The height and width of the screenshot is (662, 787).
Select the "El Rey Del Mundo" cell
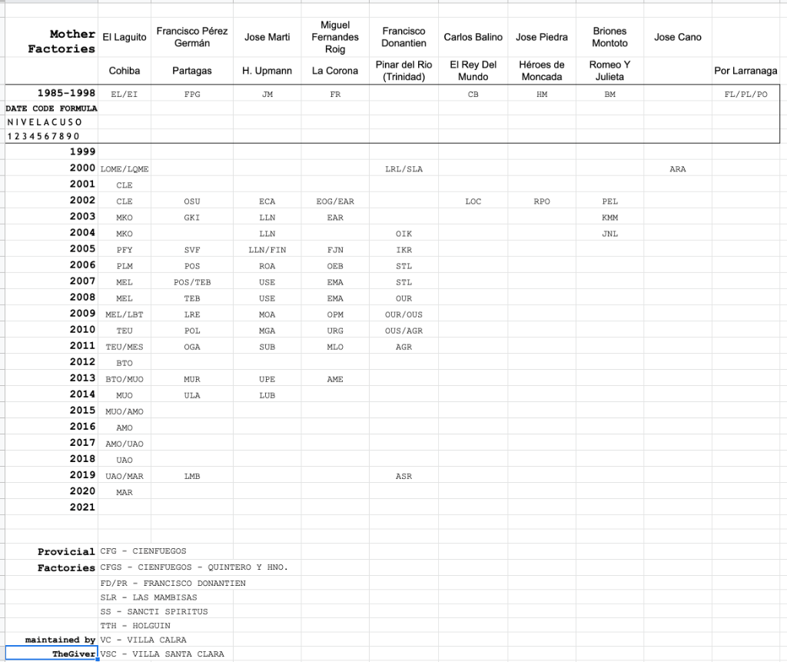click(473, 71)
